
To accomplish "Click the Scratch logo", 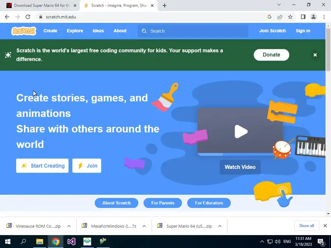I will 24,31.
